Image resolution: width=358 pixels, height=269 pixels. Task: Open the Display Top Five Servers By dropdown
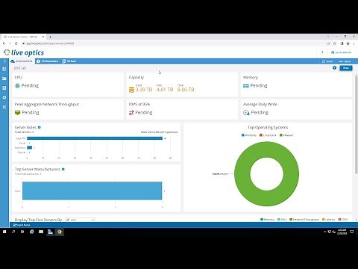pyautogui.click(x=80, y=220)
